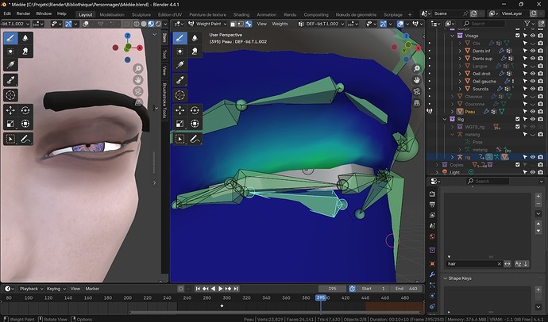Toggle selectability of the Oeil gauche object

tap(525, 81)
